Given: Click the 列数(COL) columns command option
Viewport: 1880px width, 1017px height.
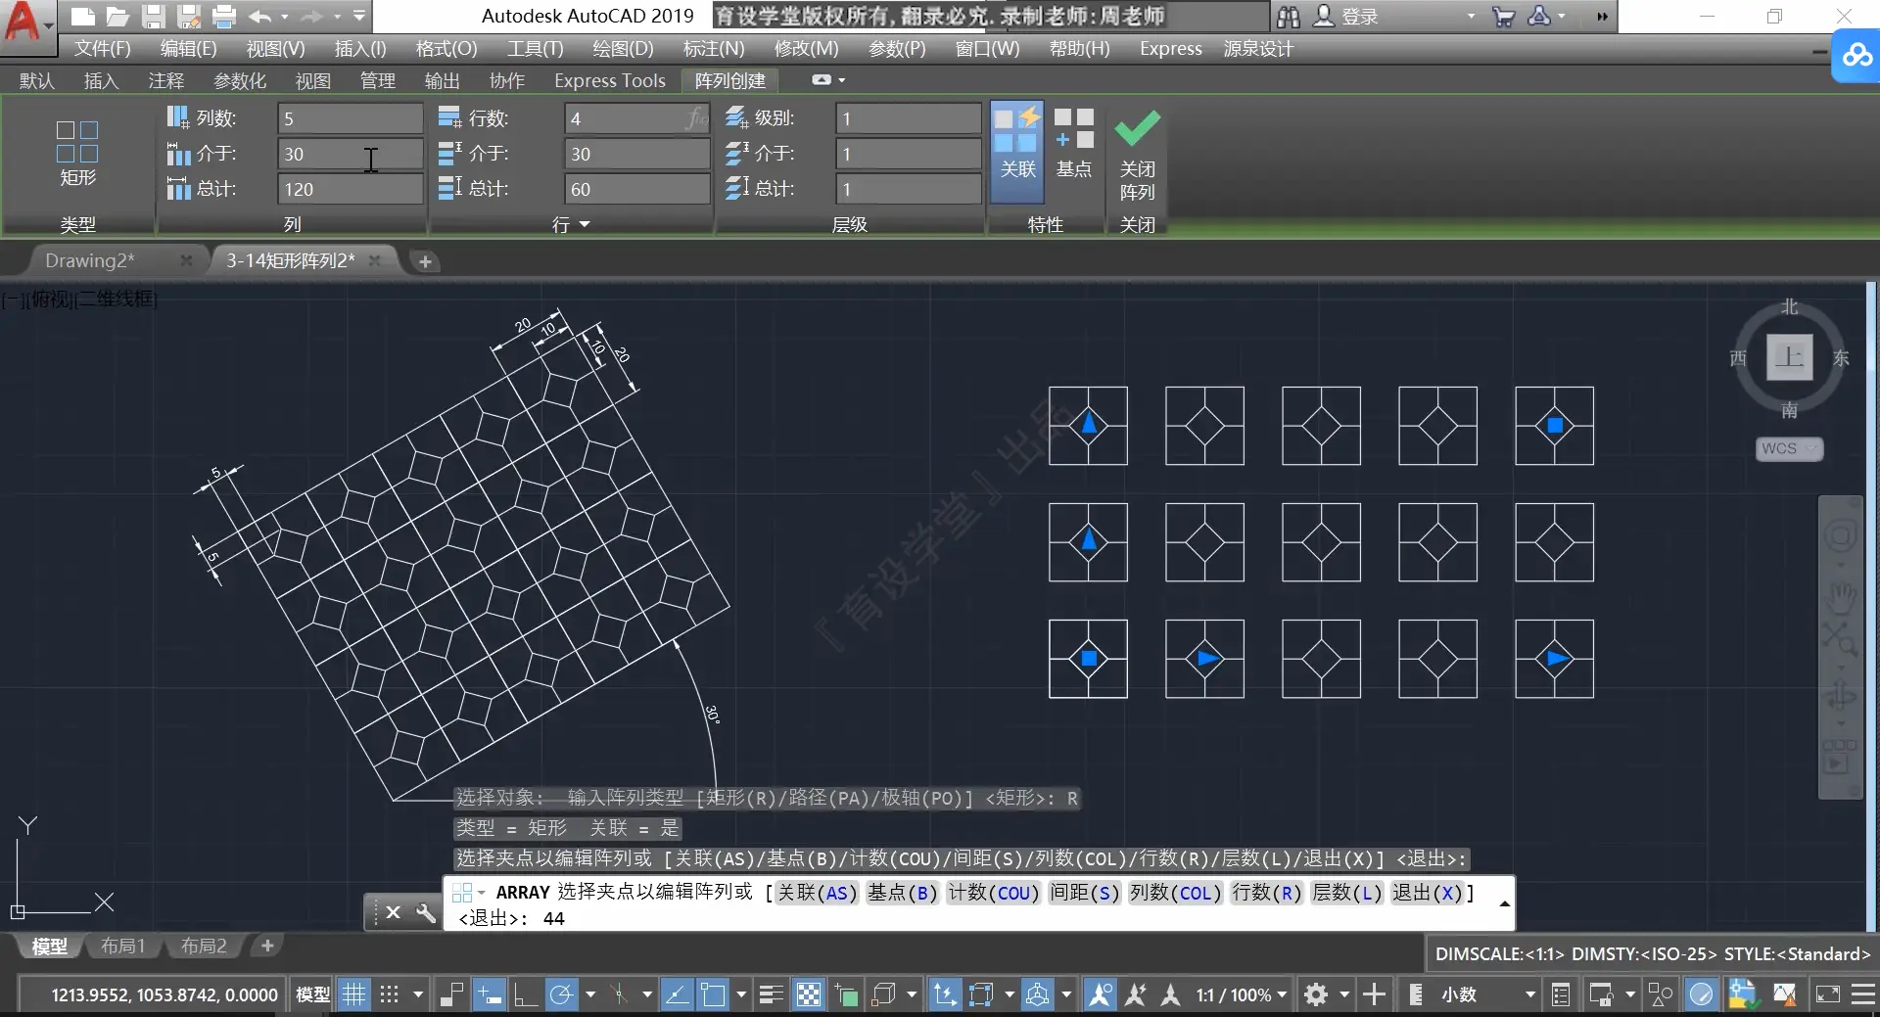Looking at the screenshot, I should (x=1174, y=892).
